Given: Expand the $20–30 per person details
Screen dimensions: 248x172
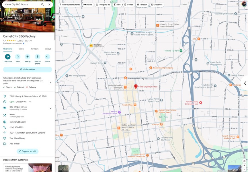Looking at the screenshot, I should pyautogui.click(x=50, y=108).
